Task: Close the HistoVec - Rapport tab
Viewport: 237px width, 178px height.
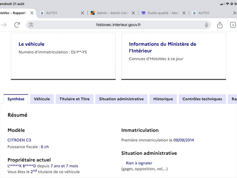Action: pyautogui.click(x=32, y=13)
